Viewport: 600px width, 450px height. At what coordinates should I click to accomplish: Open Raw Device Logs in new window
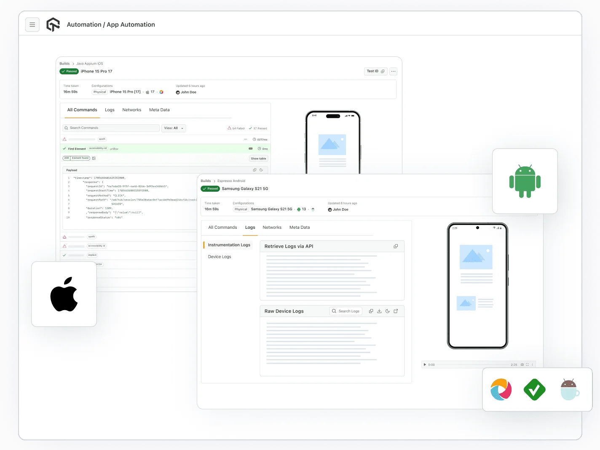point(396,311)
